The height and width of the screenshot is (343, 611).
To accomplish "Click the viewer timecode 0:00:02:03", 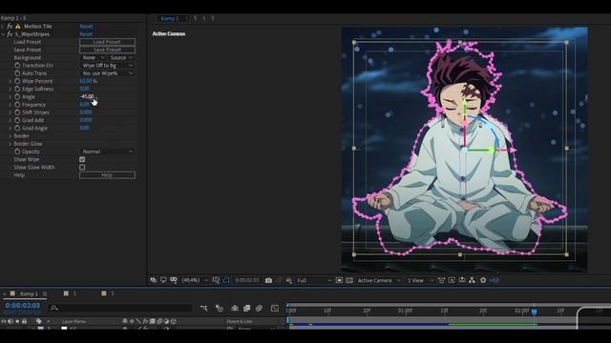I will (x=247, y=280).
